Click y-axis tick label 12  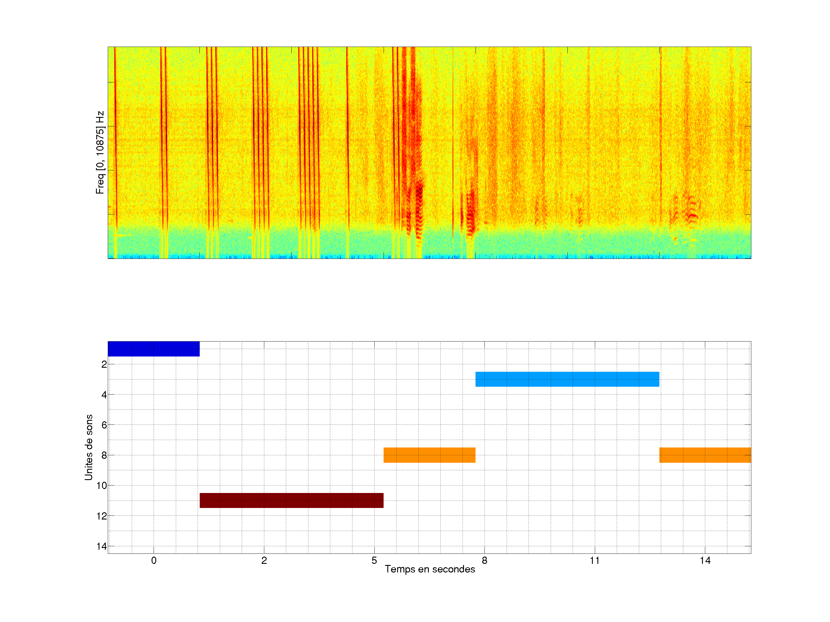(x=102, y=516)
